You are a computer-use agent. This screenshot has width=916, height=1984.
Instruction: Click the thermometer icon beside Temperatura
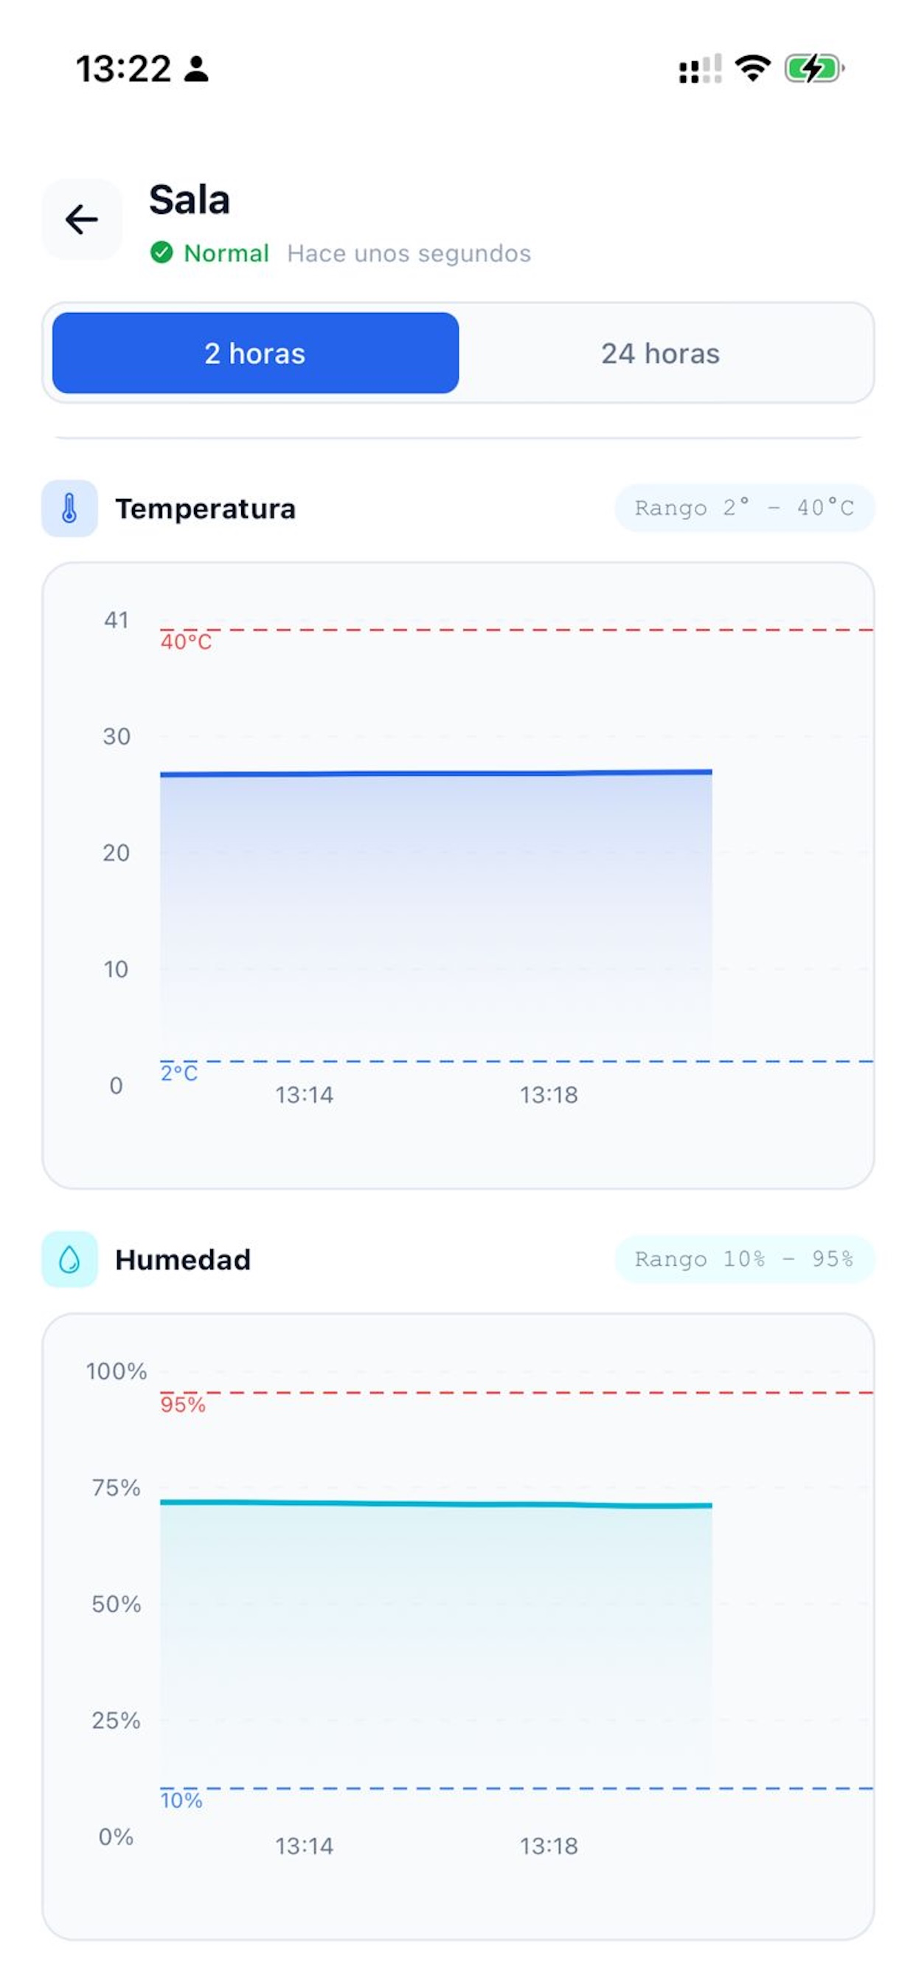click(x=69, y=509)
